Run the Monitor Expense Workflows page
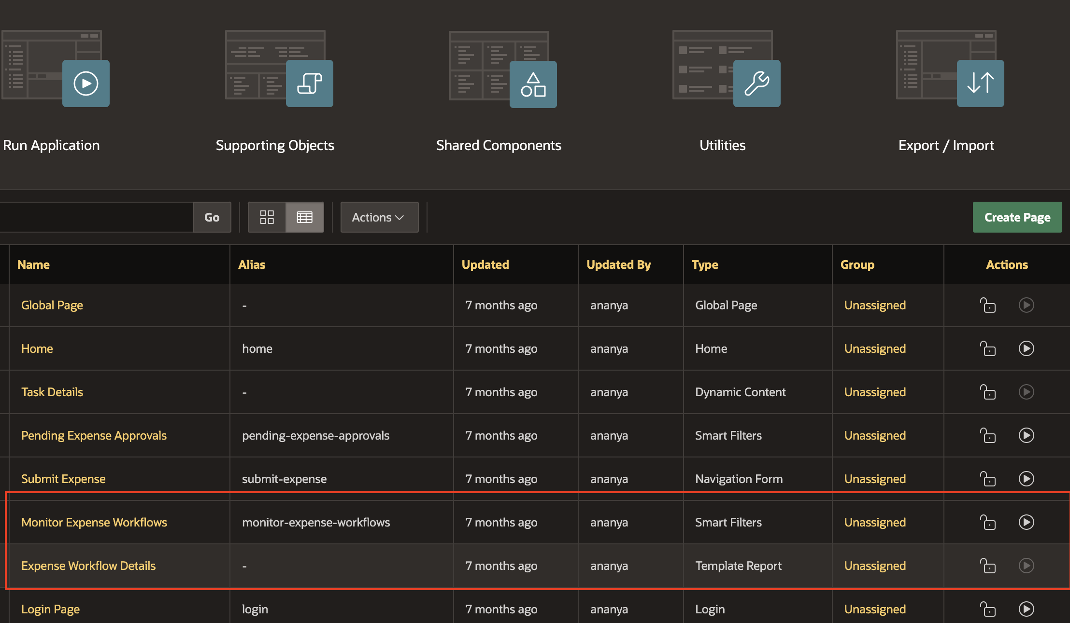The width and height of the screenshot is (1070, 623). pyautogui.click(x=1027, y=522)
